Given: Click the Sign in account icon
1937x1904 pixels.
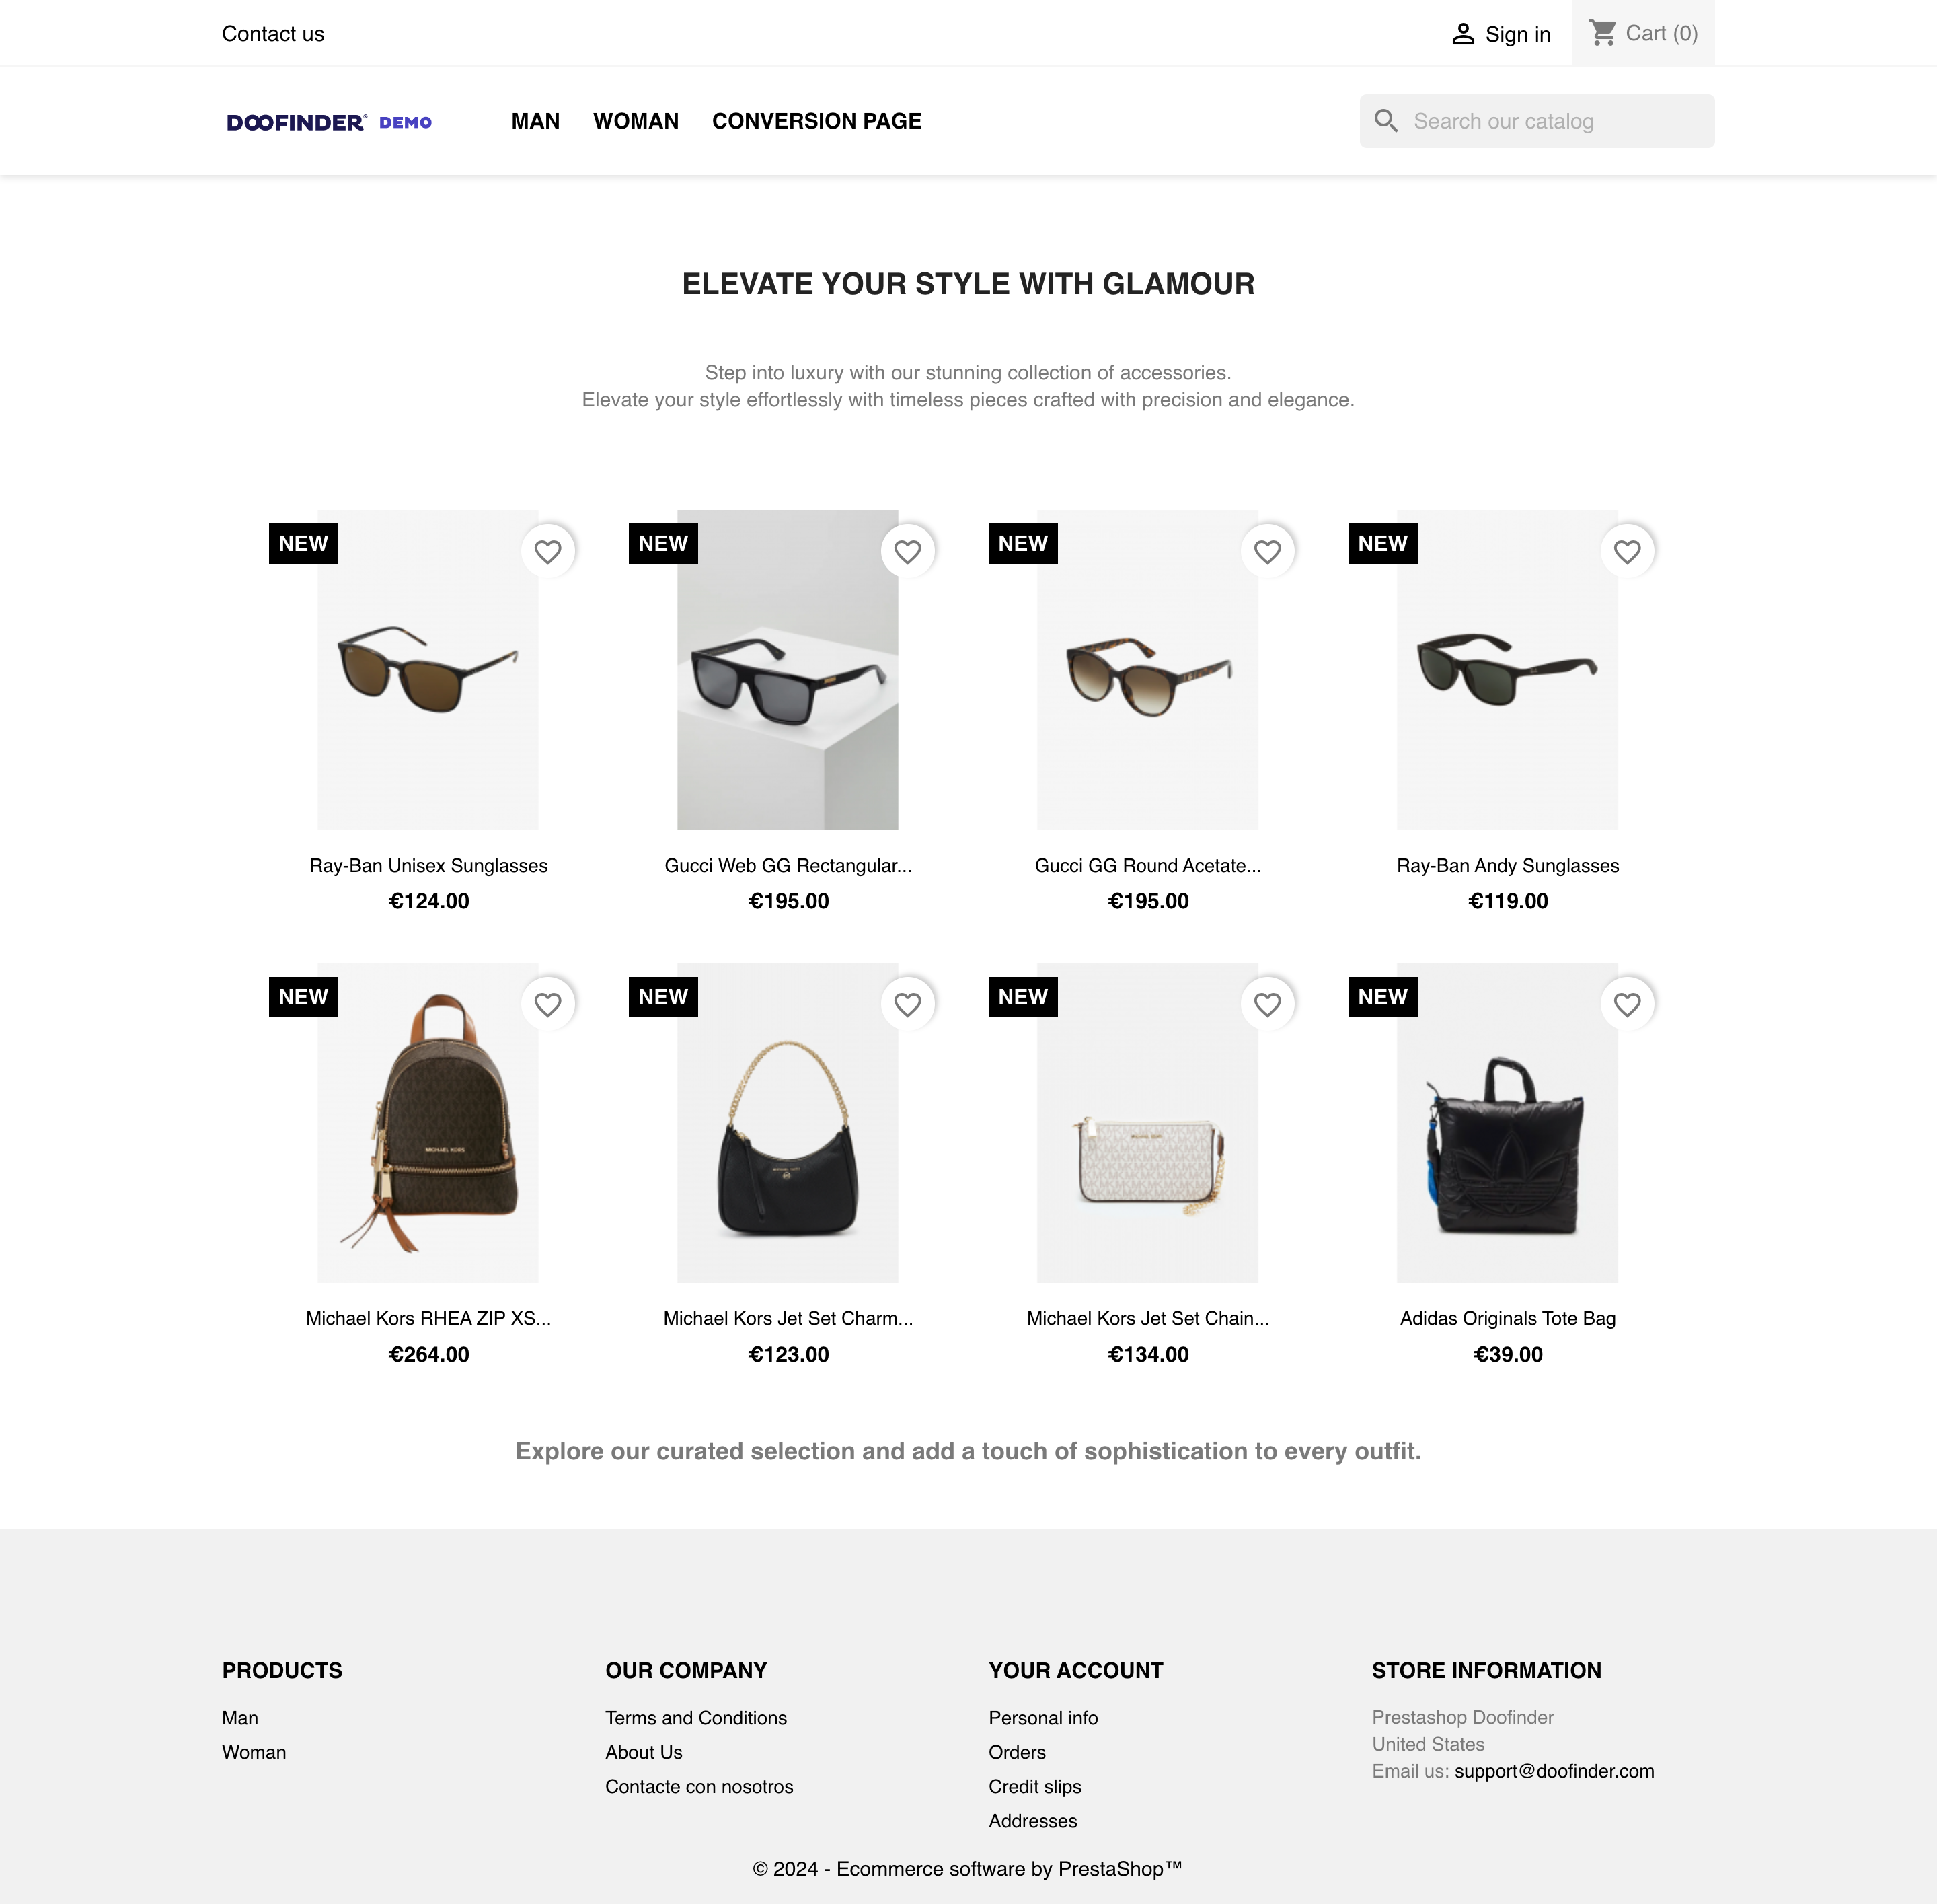Looking at the screenshot, I should click(1463, 33).
